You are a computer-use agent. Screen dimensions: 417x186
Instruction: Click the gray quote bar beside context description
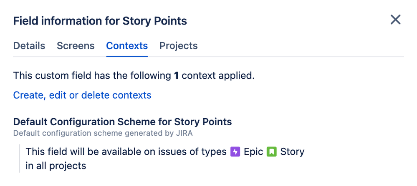pos(20,159)
